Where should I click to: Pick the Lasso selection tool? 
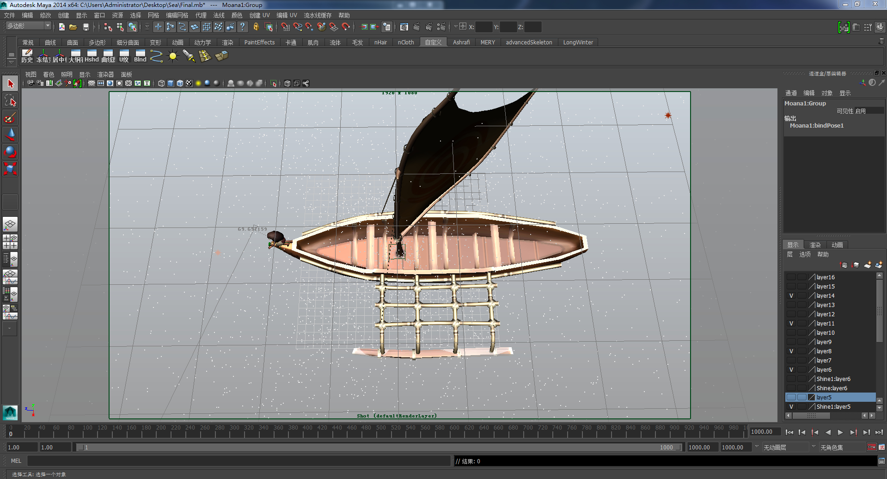(x=10, y=101)
